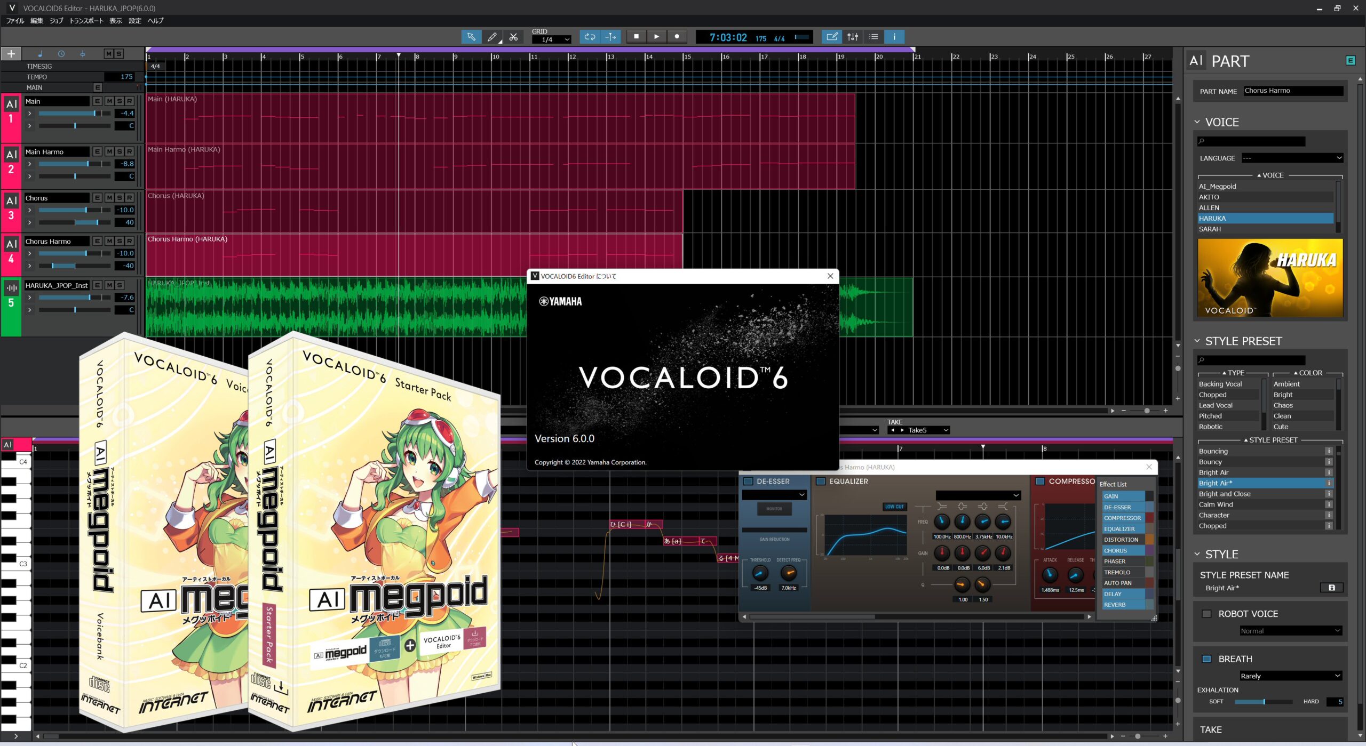Adjust the Main track volume slider
Screen dimensions: 1366x746
point(75,114)
